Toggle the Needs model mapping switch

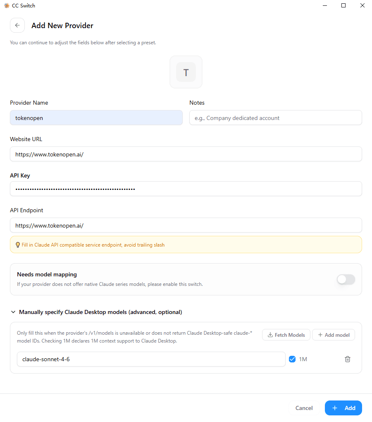coord(346,279)
